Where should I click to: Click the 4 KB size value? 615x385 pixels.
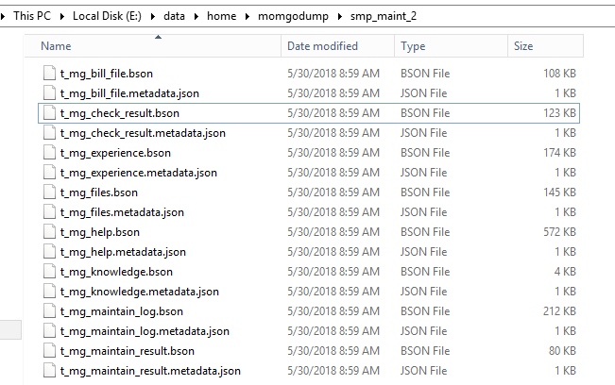click(x=565, y=272)
